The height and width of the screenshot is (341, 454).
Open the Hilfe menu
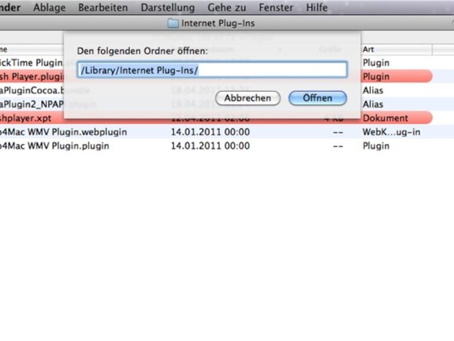coord(317,7)
